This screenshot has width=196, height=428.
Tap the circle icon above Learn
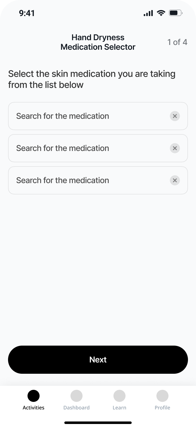click(119, 396)
